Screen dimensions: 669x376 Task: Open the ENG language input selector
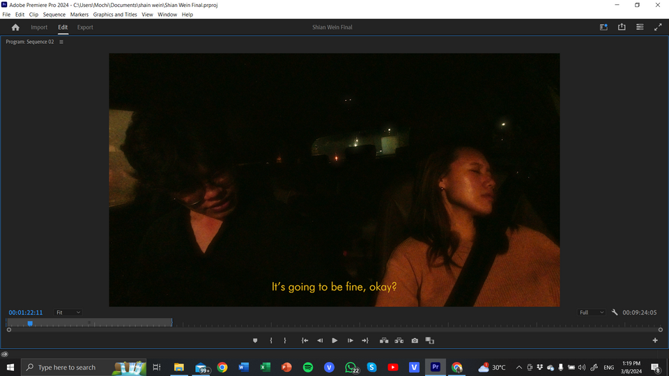[x=609, y=368]
